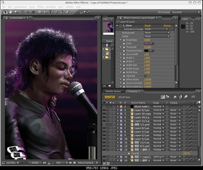This screenshot has height=170, width=203.
Task: Select the Clone Stamp tool
Action: (x=62, y=12)
